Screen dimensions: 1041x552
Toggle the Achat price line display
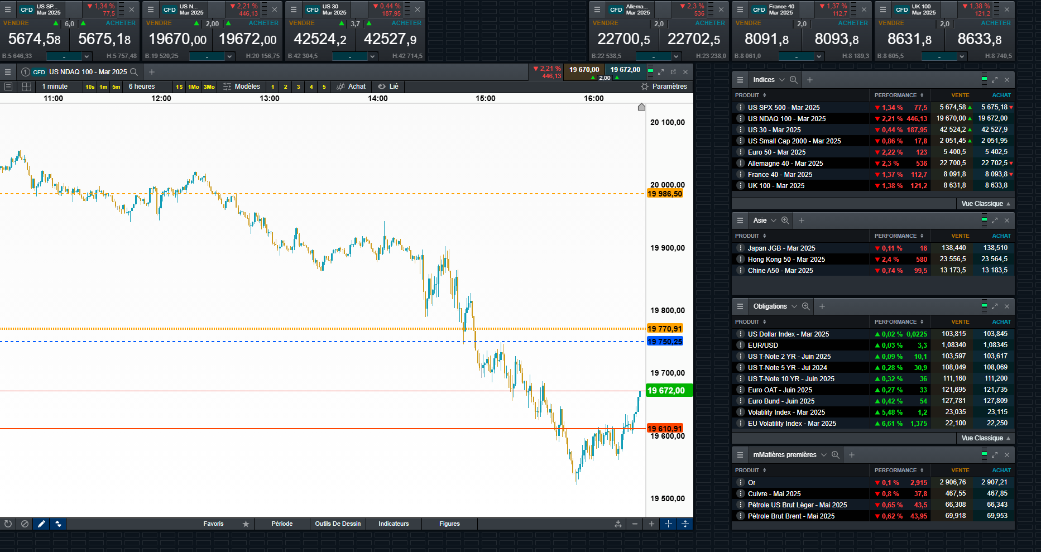click(x=351, y=87)
